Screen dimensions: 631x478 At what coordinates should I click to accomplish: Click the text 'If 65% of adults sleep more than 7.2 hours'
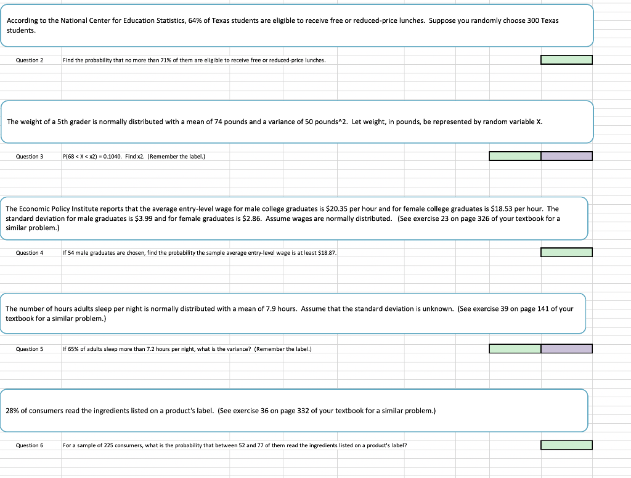pyautogui.click(x=116, y=348)
